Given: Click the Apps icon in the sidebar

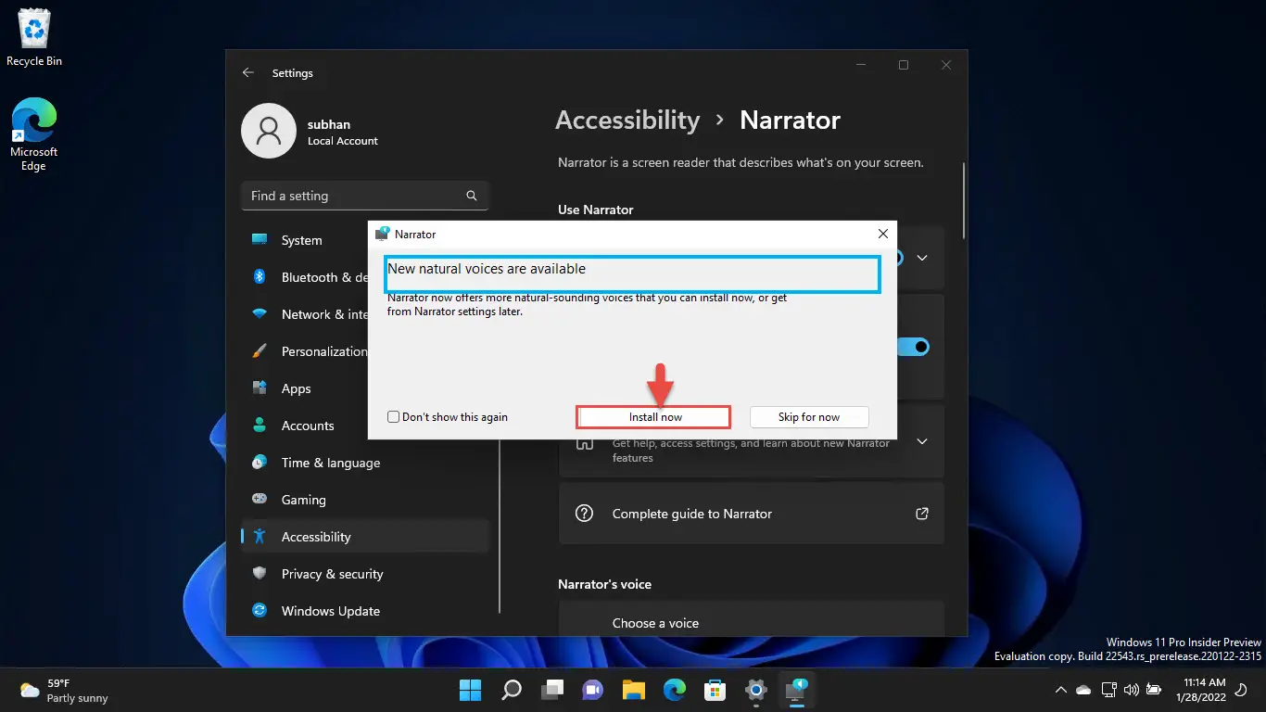Looking at the screenshot, I should pos(260,388).
